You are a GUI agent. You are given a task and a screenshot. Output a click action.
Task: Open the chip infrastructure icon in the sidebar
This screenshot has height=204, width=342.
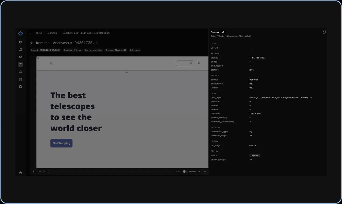coord(20,87)
